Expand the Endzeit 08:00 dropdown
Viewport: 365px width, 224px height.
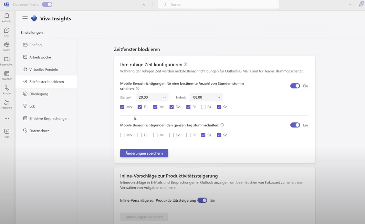(x=206, y=97)
